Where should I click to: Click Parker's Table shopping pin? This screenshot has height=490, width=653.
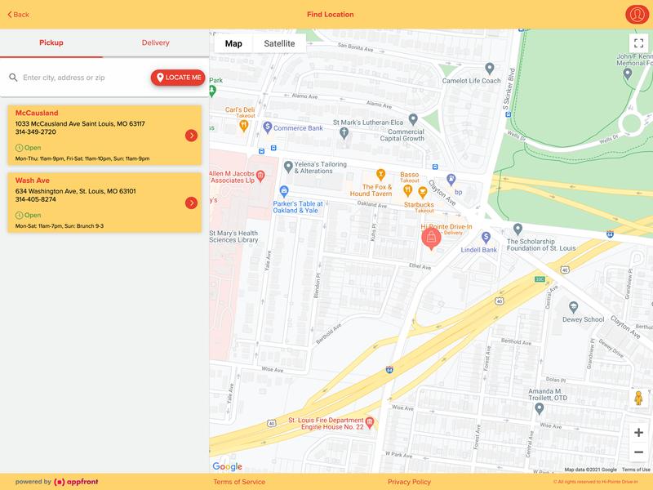click(x=284, y=192)
